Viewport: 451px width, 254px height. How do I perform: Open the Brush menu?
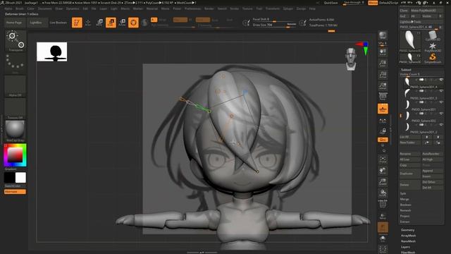(x=20, y=8)
